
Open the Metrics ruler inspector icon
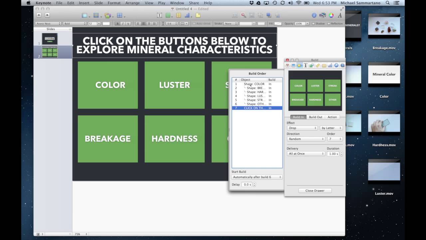click(318, 65)
